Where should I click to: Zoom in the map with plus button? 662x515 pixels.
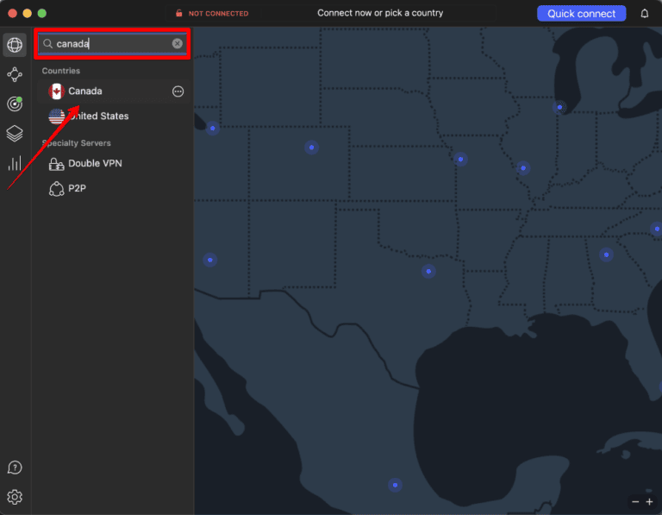650,501
